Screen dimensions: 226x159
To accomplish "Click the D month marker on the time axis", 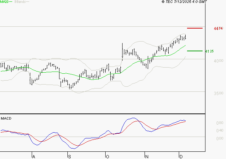I will 181,156.
